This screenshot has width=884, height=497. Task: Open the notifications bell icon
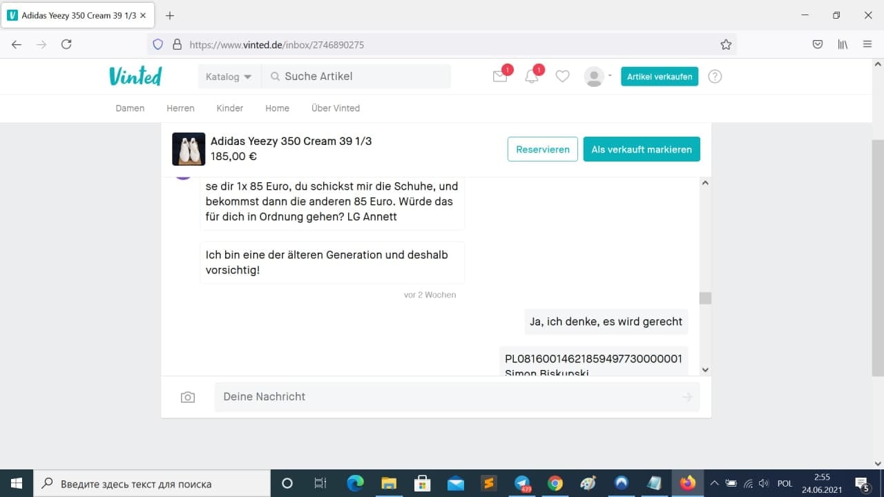(532, 77)
